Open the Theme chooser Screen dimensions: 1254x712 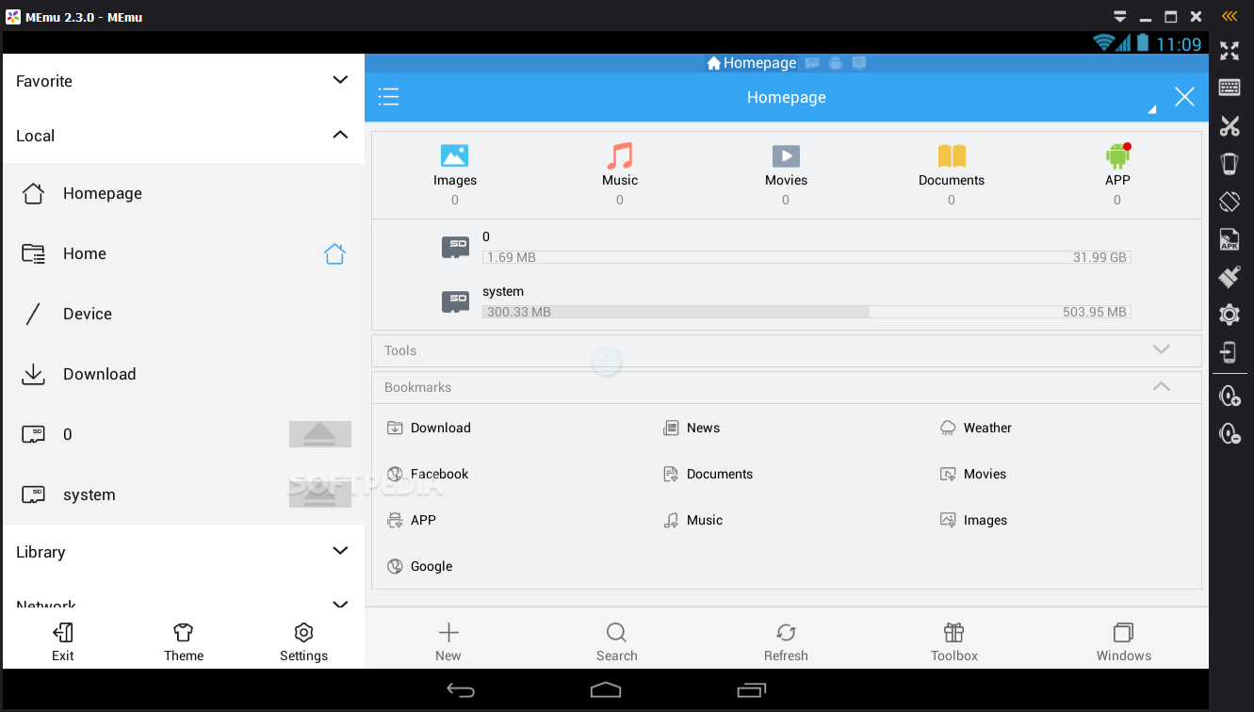(184, 641)
